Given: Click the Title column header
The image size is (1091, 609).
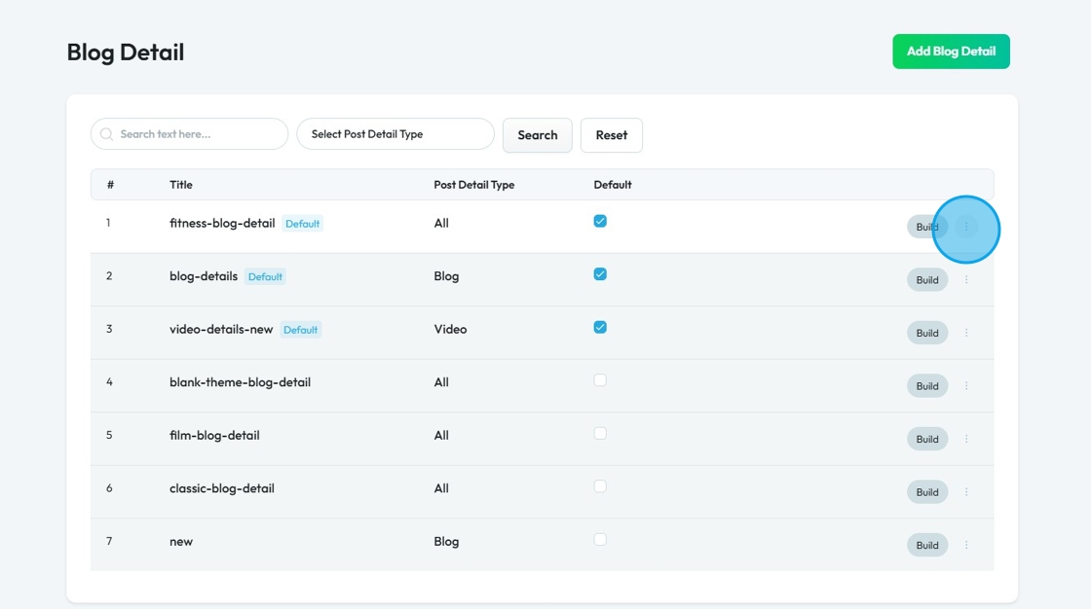Looking at the screenshot, I should pyautogui.click(x=181, y=185).
